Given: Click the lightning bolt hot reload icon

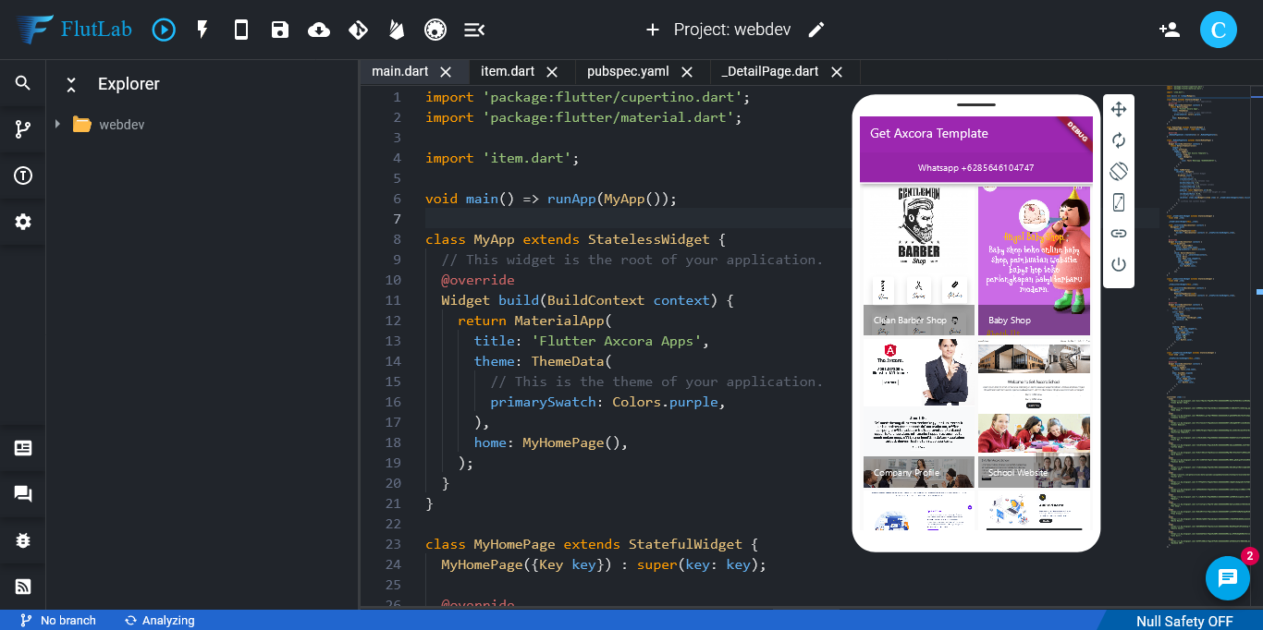Looking at the screenshot, I should click(202, 30).
